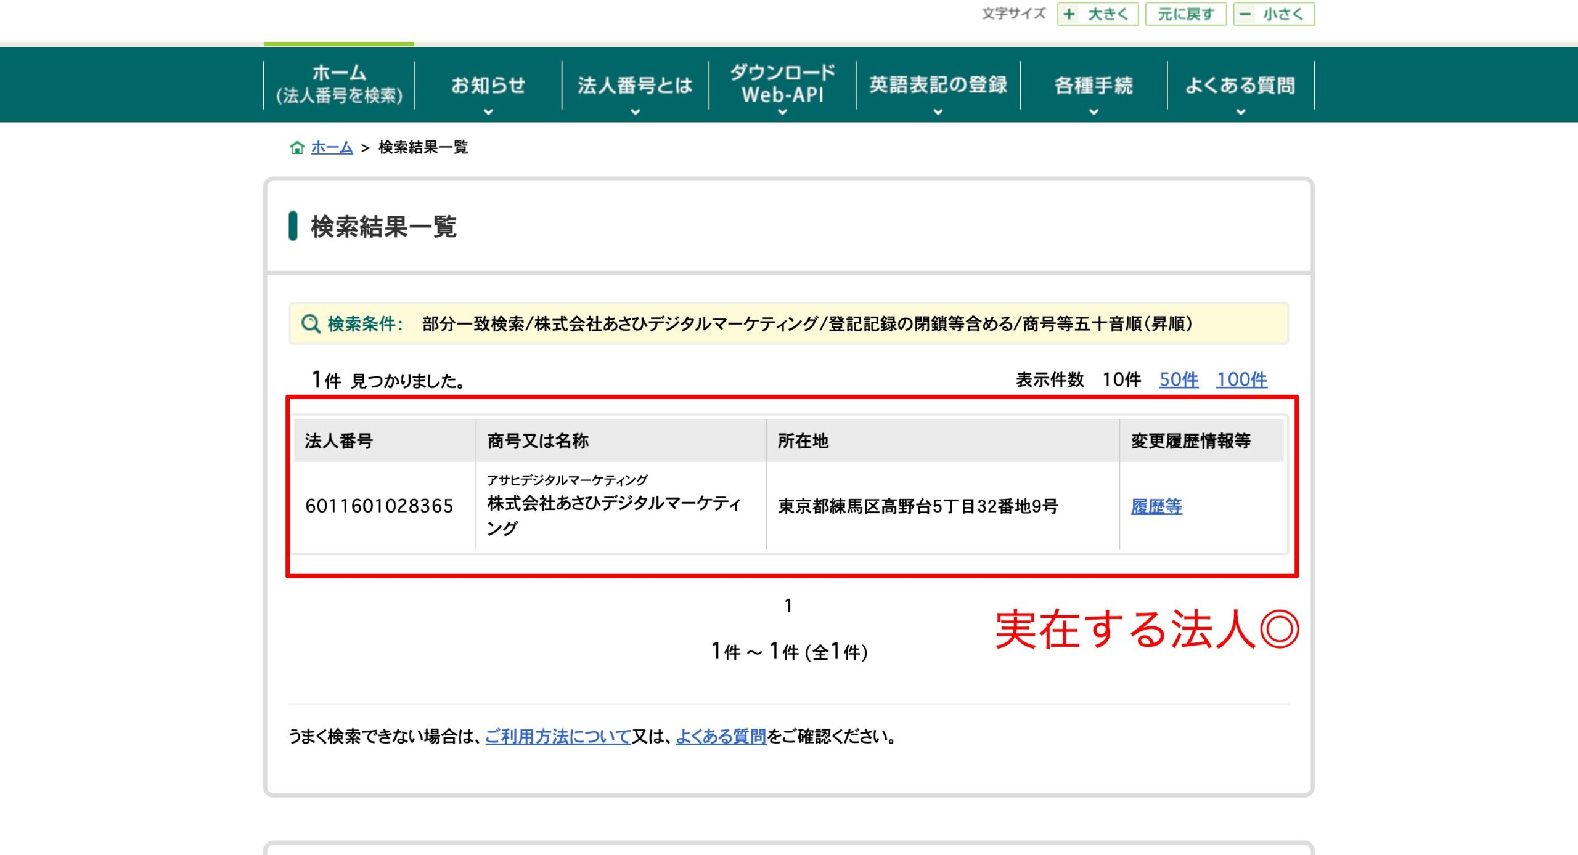Expand chevron under よくある質問 nav item

[x=1241, y=112]
